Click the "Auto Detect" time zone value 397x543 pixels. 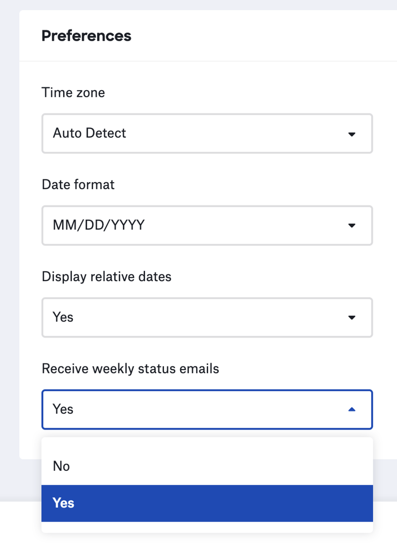(x=89, y=133)
